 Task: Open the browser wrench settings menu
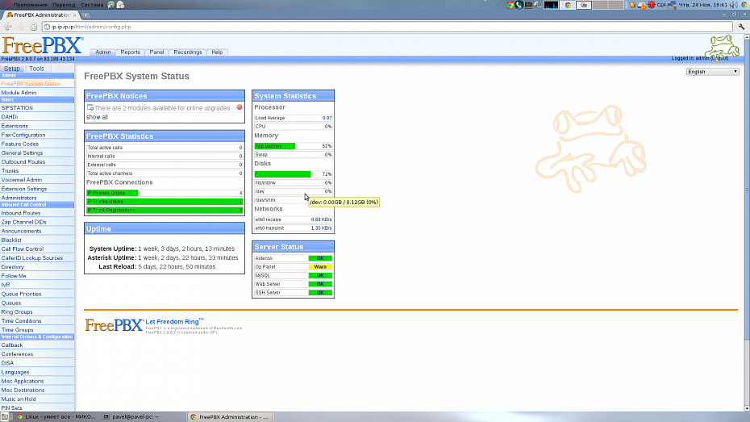741,27
